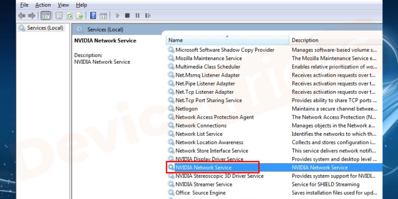398x199 pixels.
Task: Open the Action menu
Action: tap(43, 5)
